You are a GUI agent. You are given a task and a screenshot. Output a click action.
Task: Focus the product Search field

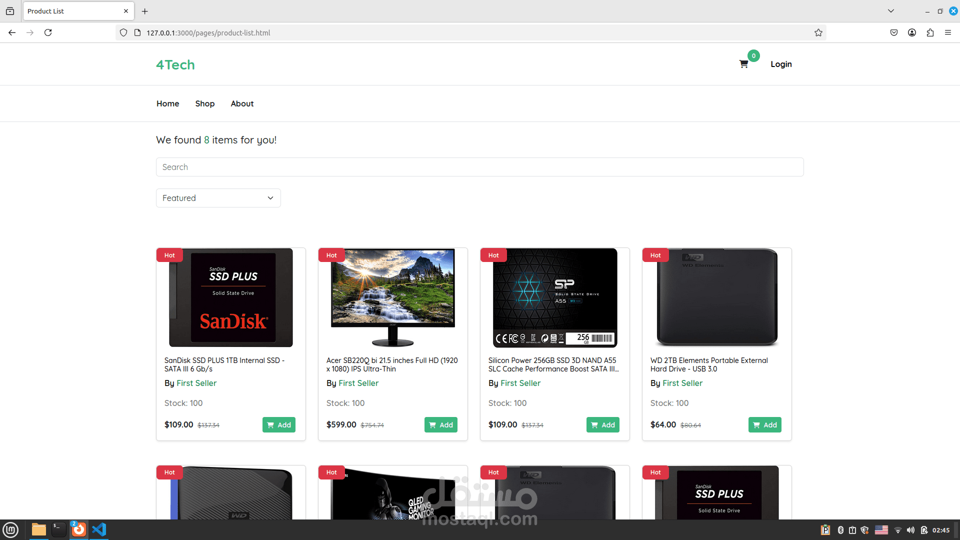[x=480, y=167]
